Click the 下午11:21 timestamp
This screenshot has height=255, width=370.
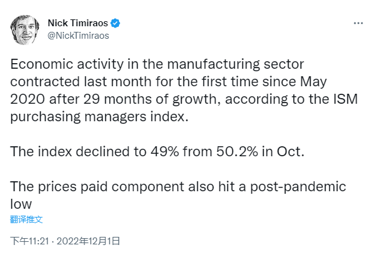tap(29, 241)
